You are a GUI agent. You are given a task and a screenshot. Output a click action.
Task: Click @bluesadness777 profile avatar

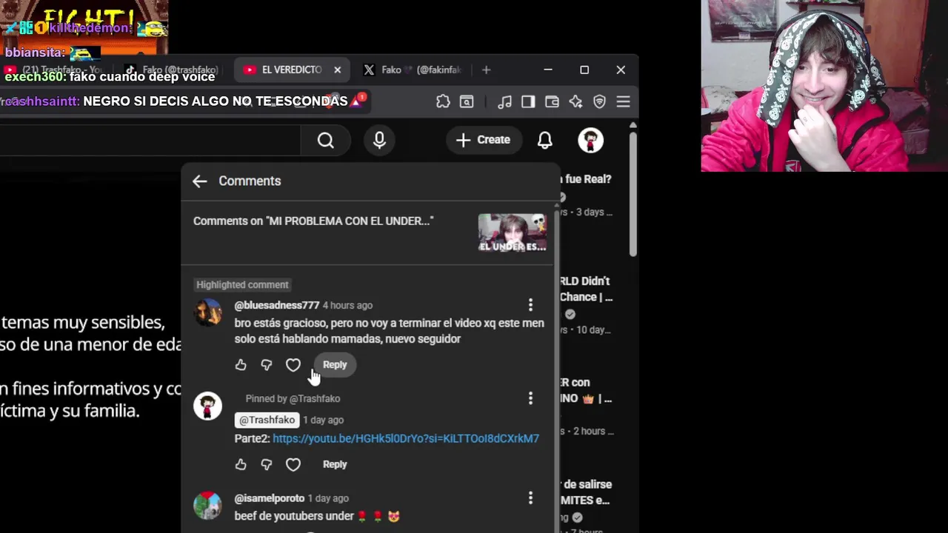point(208,312)
